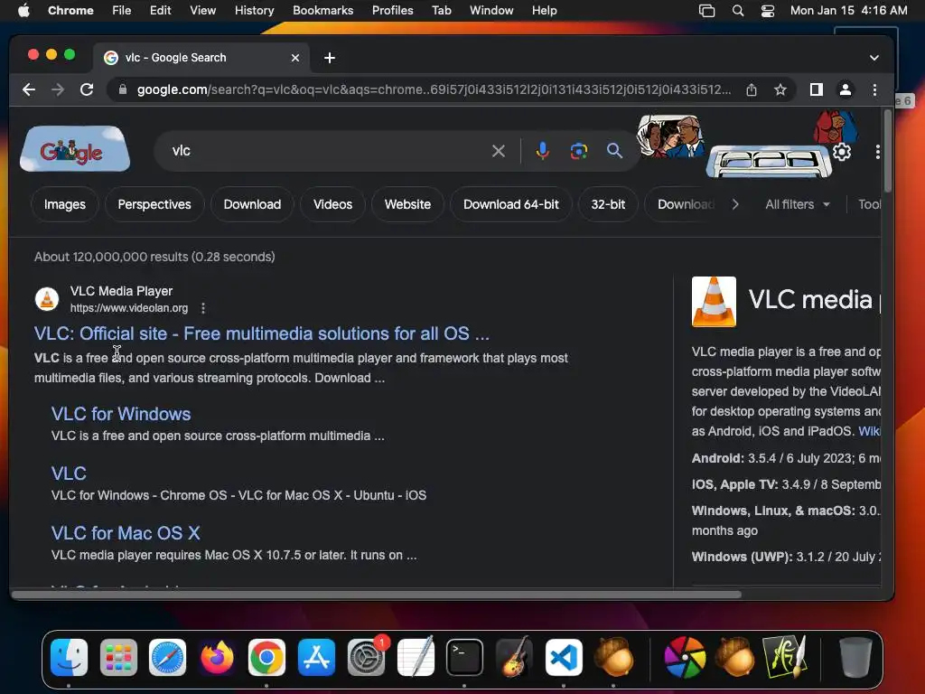Select the Perspectives filter chip
Screen dimensions: 925x694
(154, 205)
